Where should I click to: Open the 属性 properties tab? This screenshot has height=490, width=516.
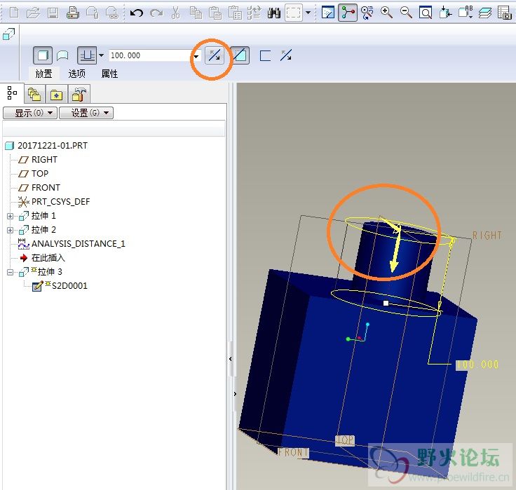pos(109,74)
